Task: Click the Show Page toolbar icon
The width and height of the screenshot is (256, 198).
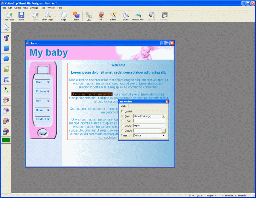Action: (x=47, y=16)
